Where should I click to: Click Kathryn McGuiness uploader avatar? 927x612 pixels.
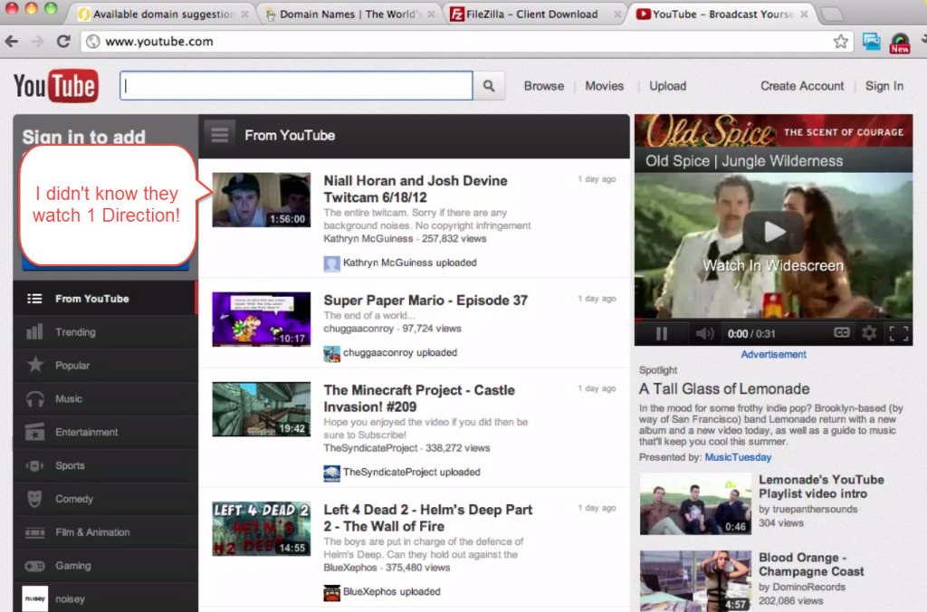[x=331, y=263]
